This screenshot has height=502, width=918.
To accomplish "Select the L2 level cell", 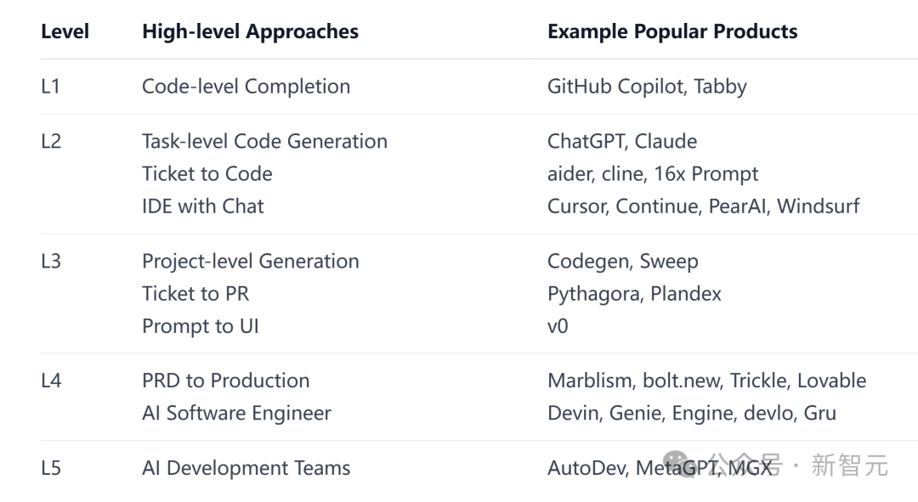I will pos(51,142).
